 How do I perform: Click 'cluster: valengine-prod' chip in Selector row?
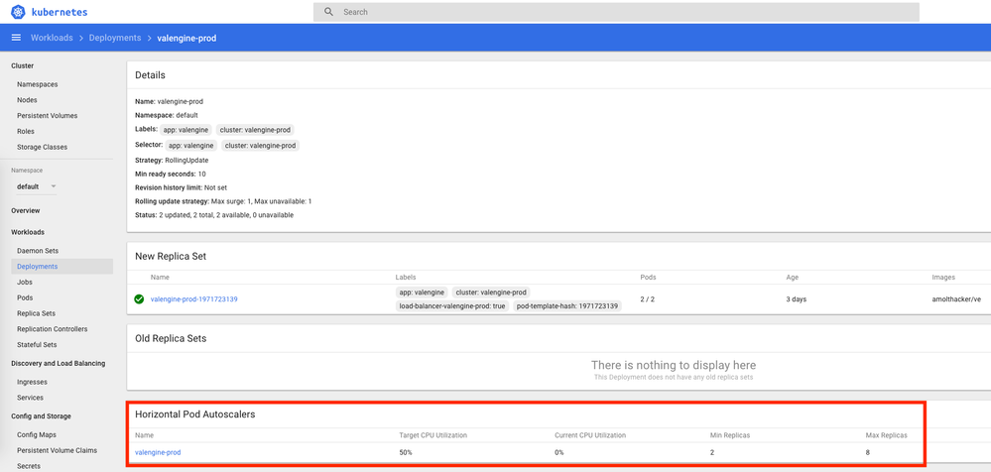point(260,146)
